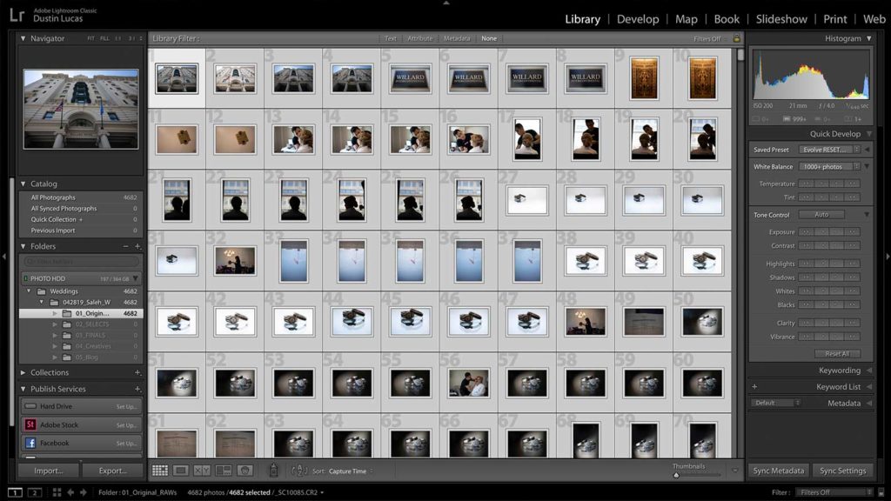Add keyword list entry with plus icon
The width and height of the screenshot is (891, 501).
coord(754,387)
